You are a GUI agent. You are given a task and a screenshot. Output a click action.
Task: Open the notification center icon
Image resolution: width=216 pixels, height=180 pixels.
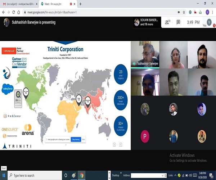click(211, 175)
